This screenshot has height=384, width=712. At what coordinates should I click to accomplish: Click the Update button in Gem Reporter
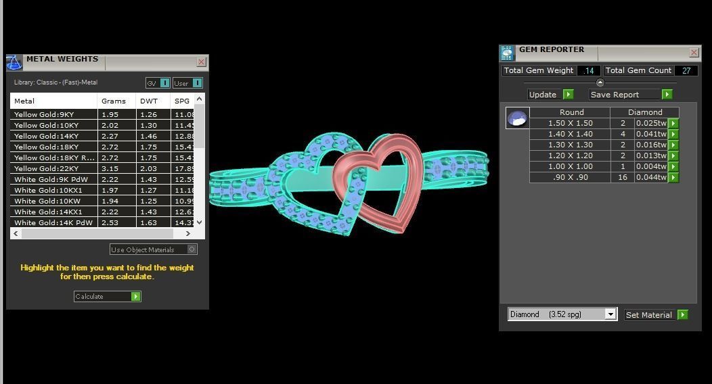(x=550, y=94)
